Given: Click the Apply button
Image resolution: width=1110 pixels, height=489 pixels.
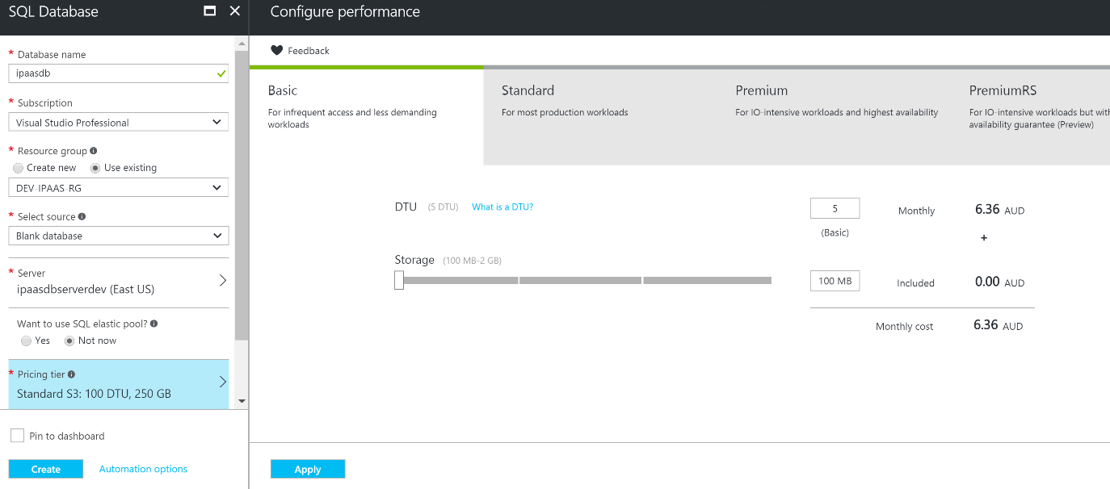Looking at the screenshot, I should click(308, 469).
